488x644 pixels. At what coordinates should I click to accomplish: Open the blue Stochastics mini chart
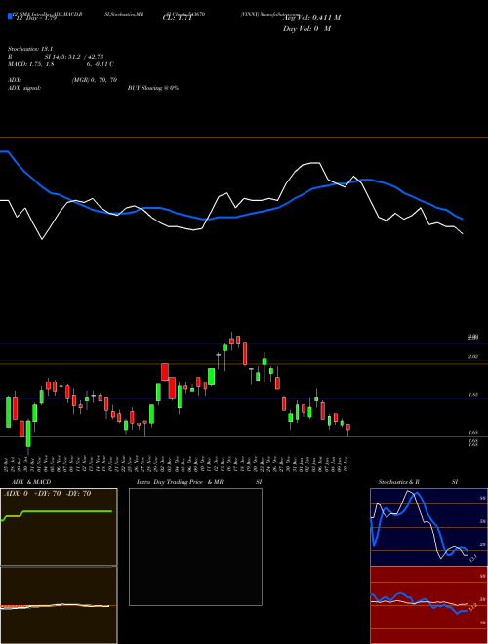(428, 527)
